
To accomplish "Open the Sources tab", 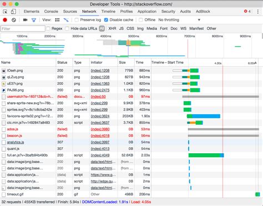I will point(70,12).
